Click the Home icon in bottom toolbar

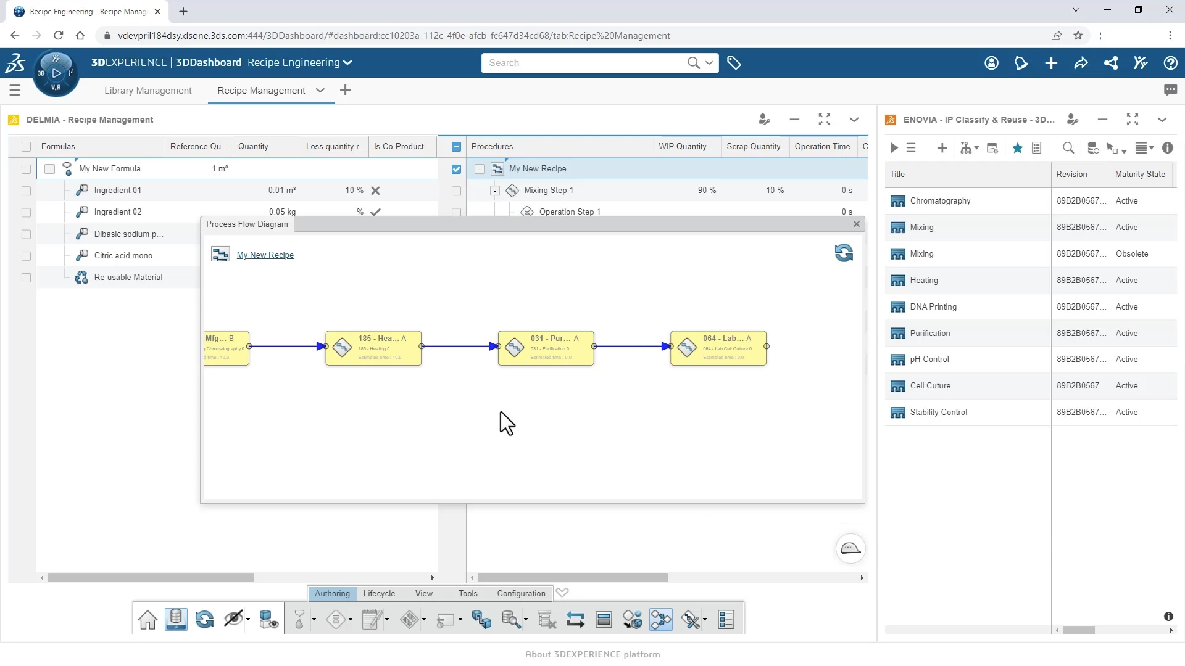148,619
